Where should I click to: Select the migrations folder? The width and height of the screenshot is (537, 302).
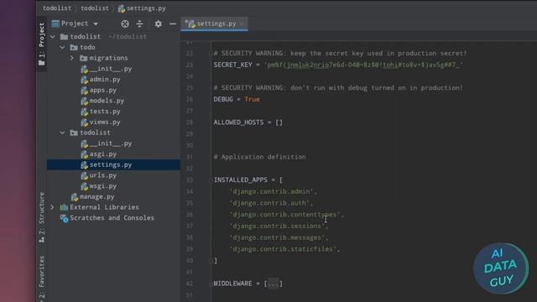pyautogui.click(x=108, y=58)
